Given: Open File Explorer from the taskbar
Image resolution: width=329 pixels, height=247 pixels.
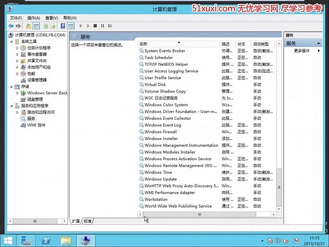Looking at the screenshot, I should click(x=66, y=241).
